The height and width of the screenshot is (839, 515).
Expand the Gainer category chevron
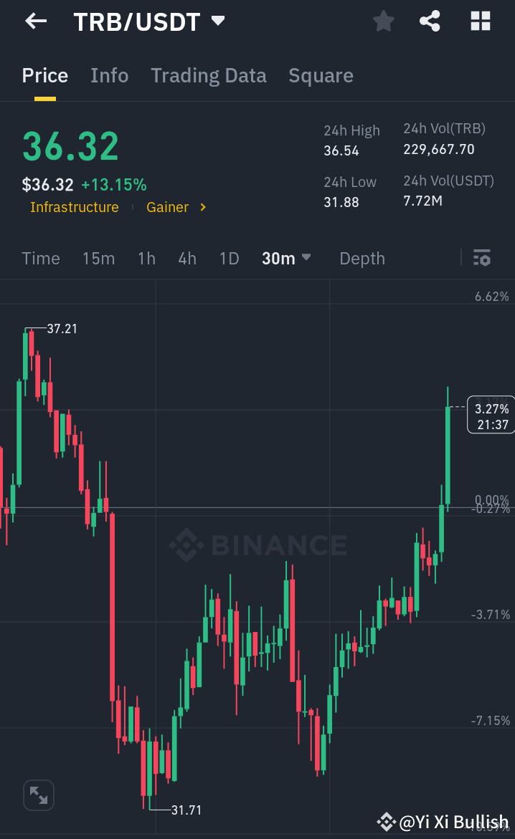click(202, 207)
